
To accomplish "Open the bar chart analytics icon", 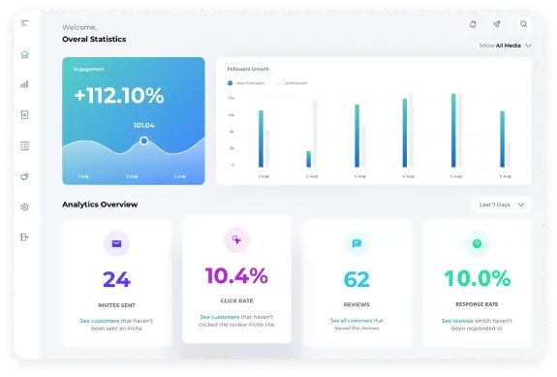I will [x=24, y=84].
